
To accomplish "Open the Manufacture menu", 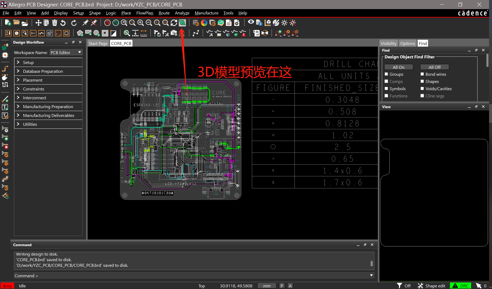I will (x=206, y=13).
